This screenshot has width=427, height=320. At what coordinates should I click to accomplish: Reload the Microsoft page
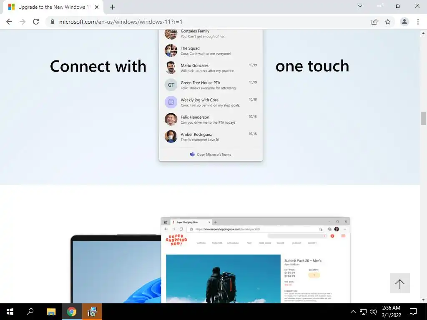(36, 22)
